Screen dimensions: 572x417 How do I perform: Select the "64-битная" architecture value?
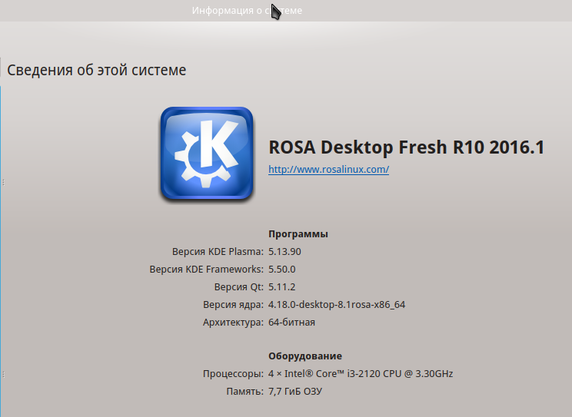[291, 323]
